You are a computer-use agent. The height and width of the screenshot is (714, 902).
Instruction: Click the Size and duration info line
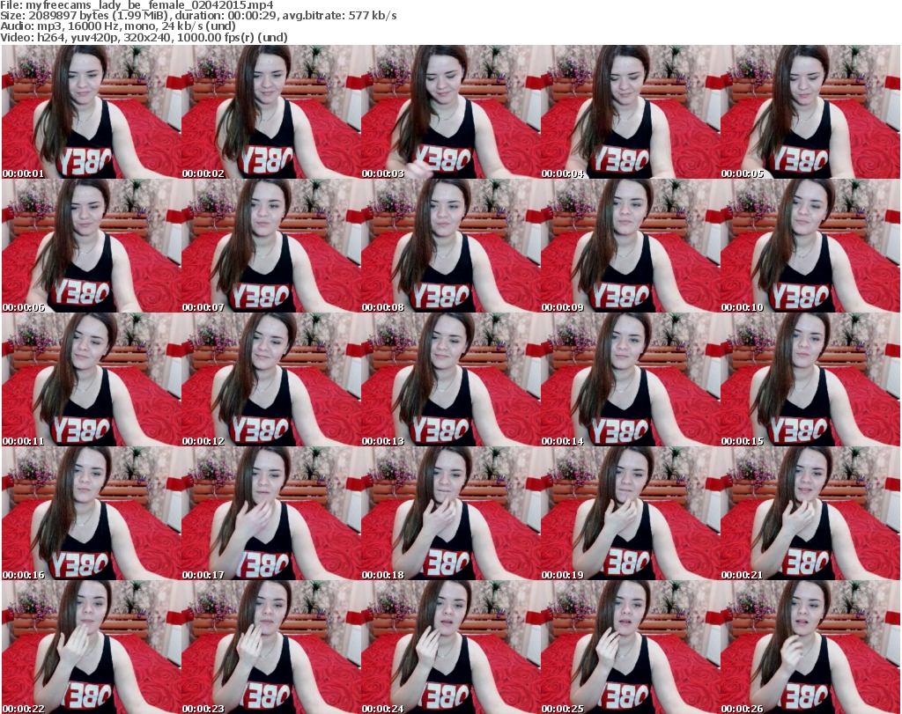(x=200, y=16)
